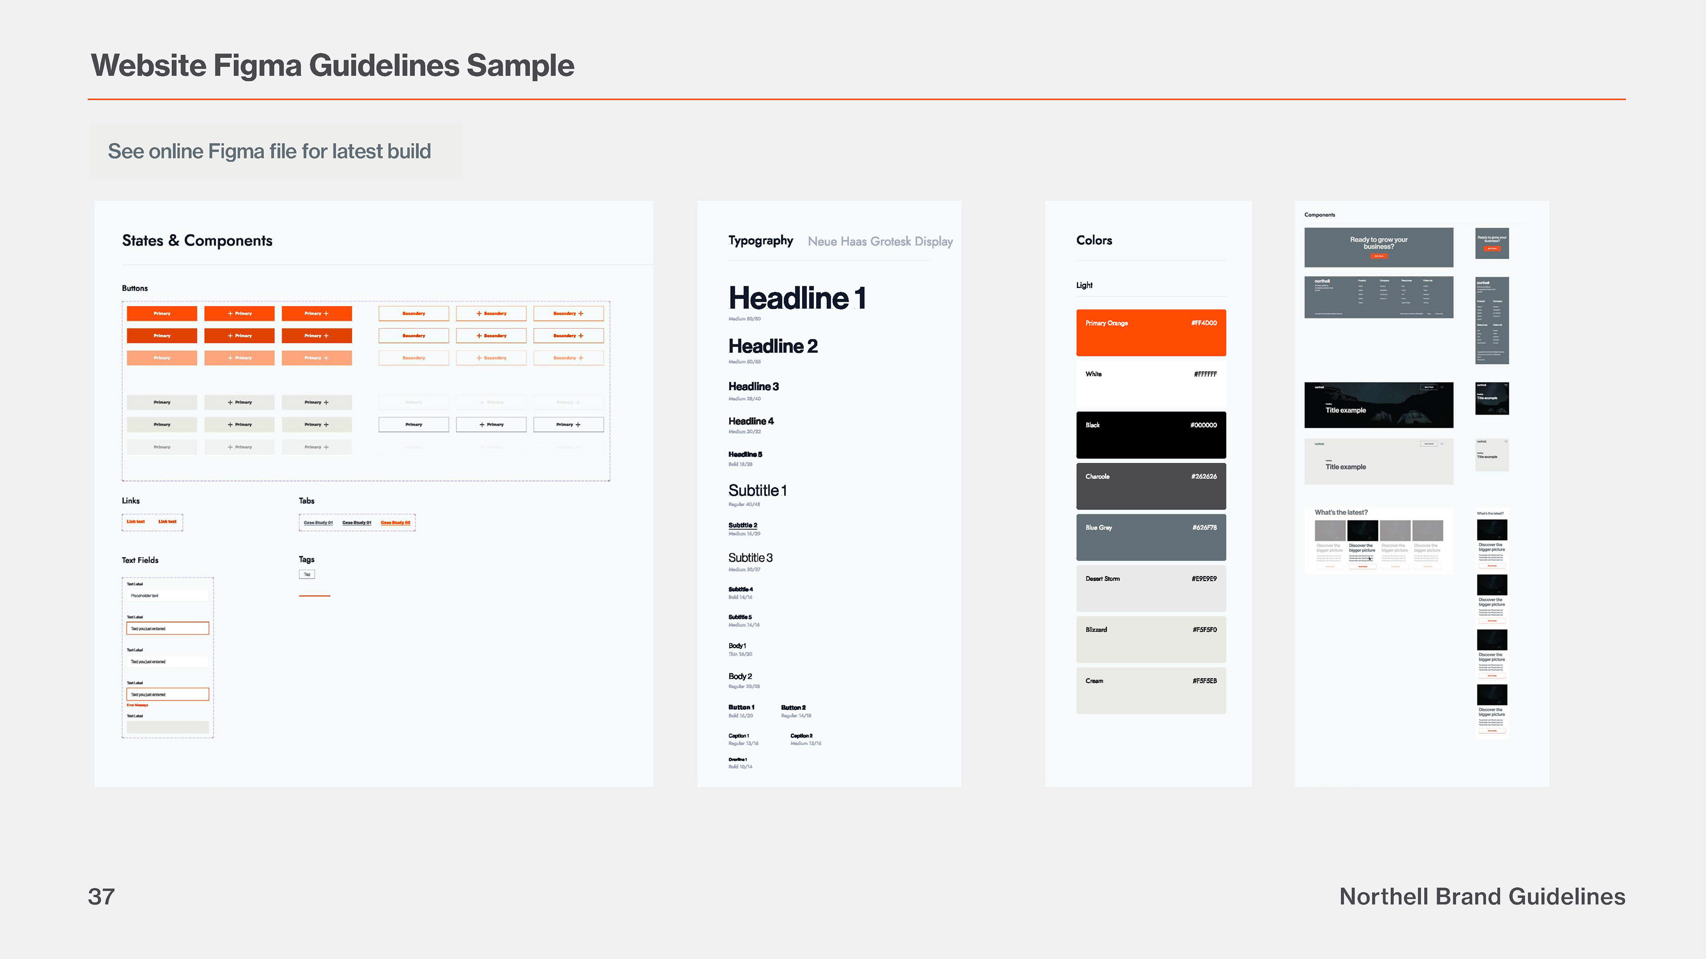Click the text field above Error Message
Viewport: 1706px width, 959px height.
(x=167, y=694)
